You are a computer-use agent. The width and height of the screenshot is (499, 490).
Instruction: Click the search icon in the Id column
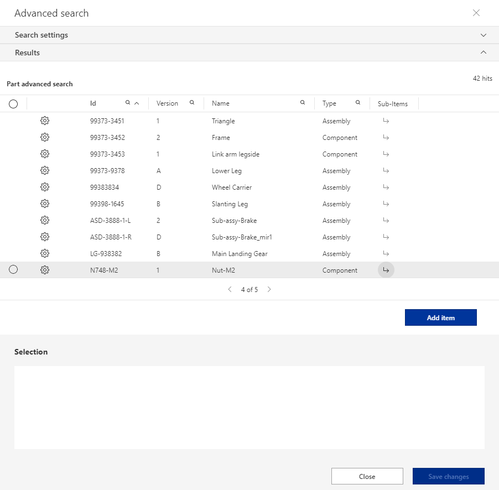(x=127, y=102)
